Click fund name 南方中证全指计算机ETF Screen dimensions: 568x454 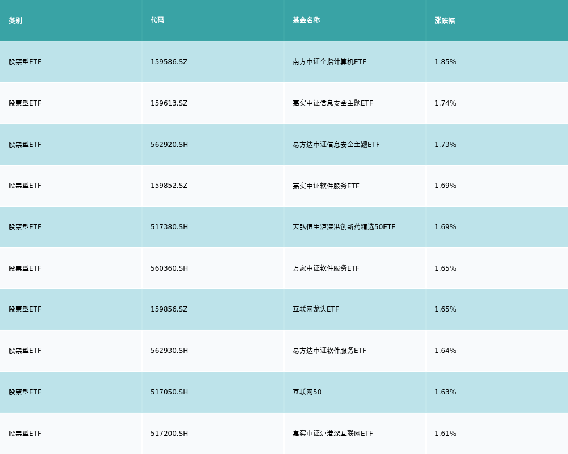click(x=329, y=62)
